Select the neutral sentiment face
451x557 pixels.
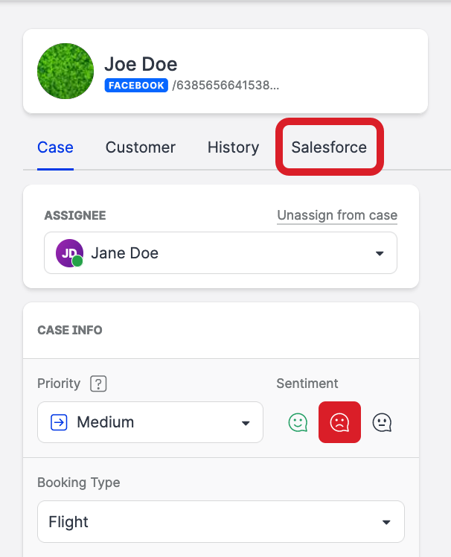[382, 422]
